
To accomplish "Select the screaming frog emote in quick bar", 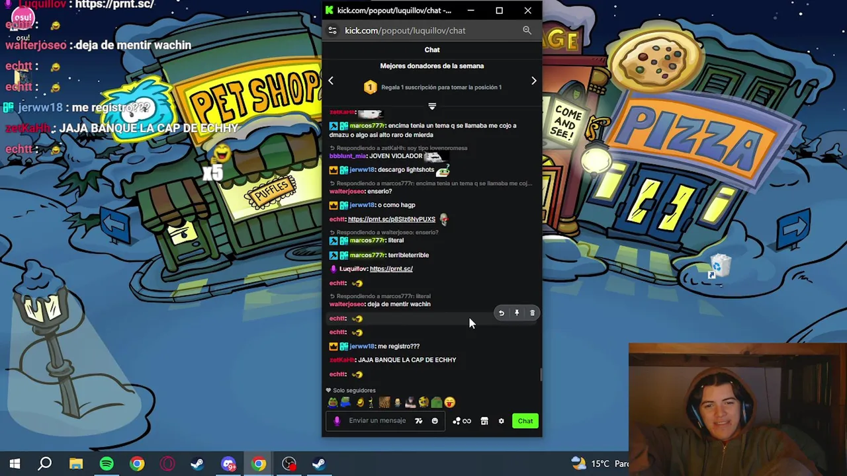I will [333, 403].
